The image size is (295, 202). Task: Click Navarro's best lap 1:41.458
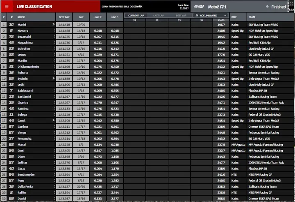point(64,30)
